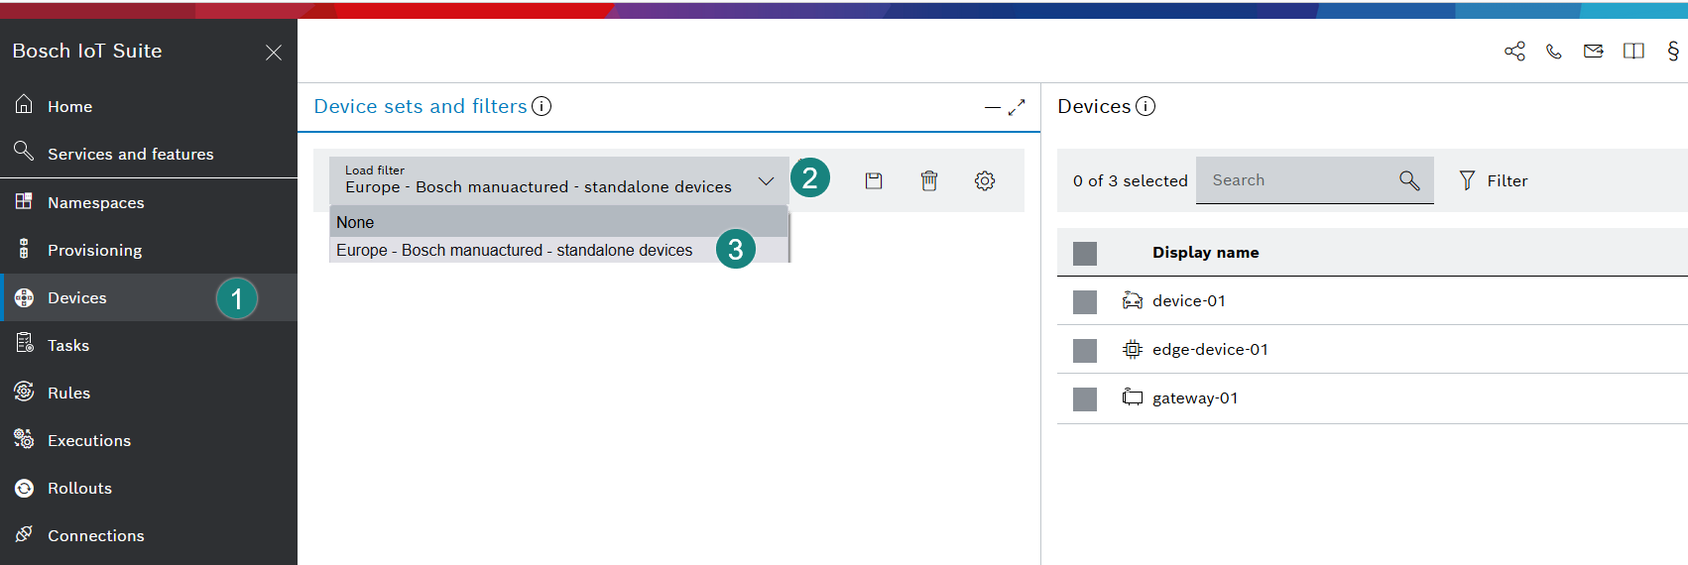Click the Bosch IoT Suite title
Screen dimensions: 1688x565
click(x=87, y=51)
